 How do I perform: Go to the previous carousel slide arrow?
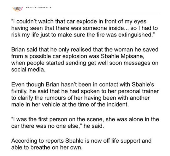click(15, 92)
